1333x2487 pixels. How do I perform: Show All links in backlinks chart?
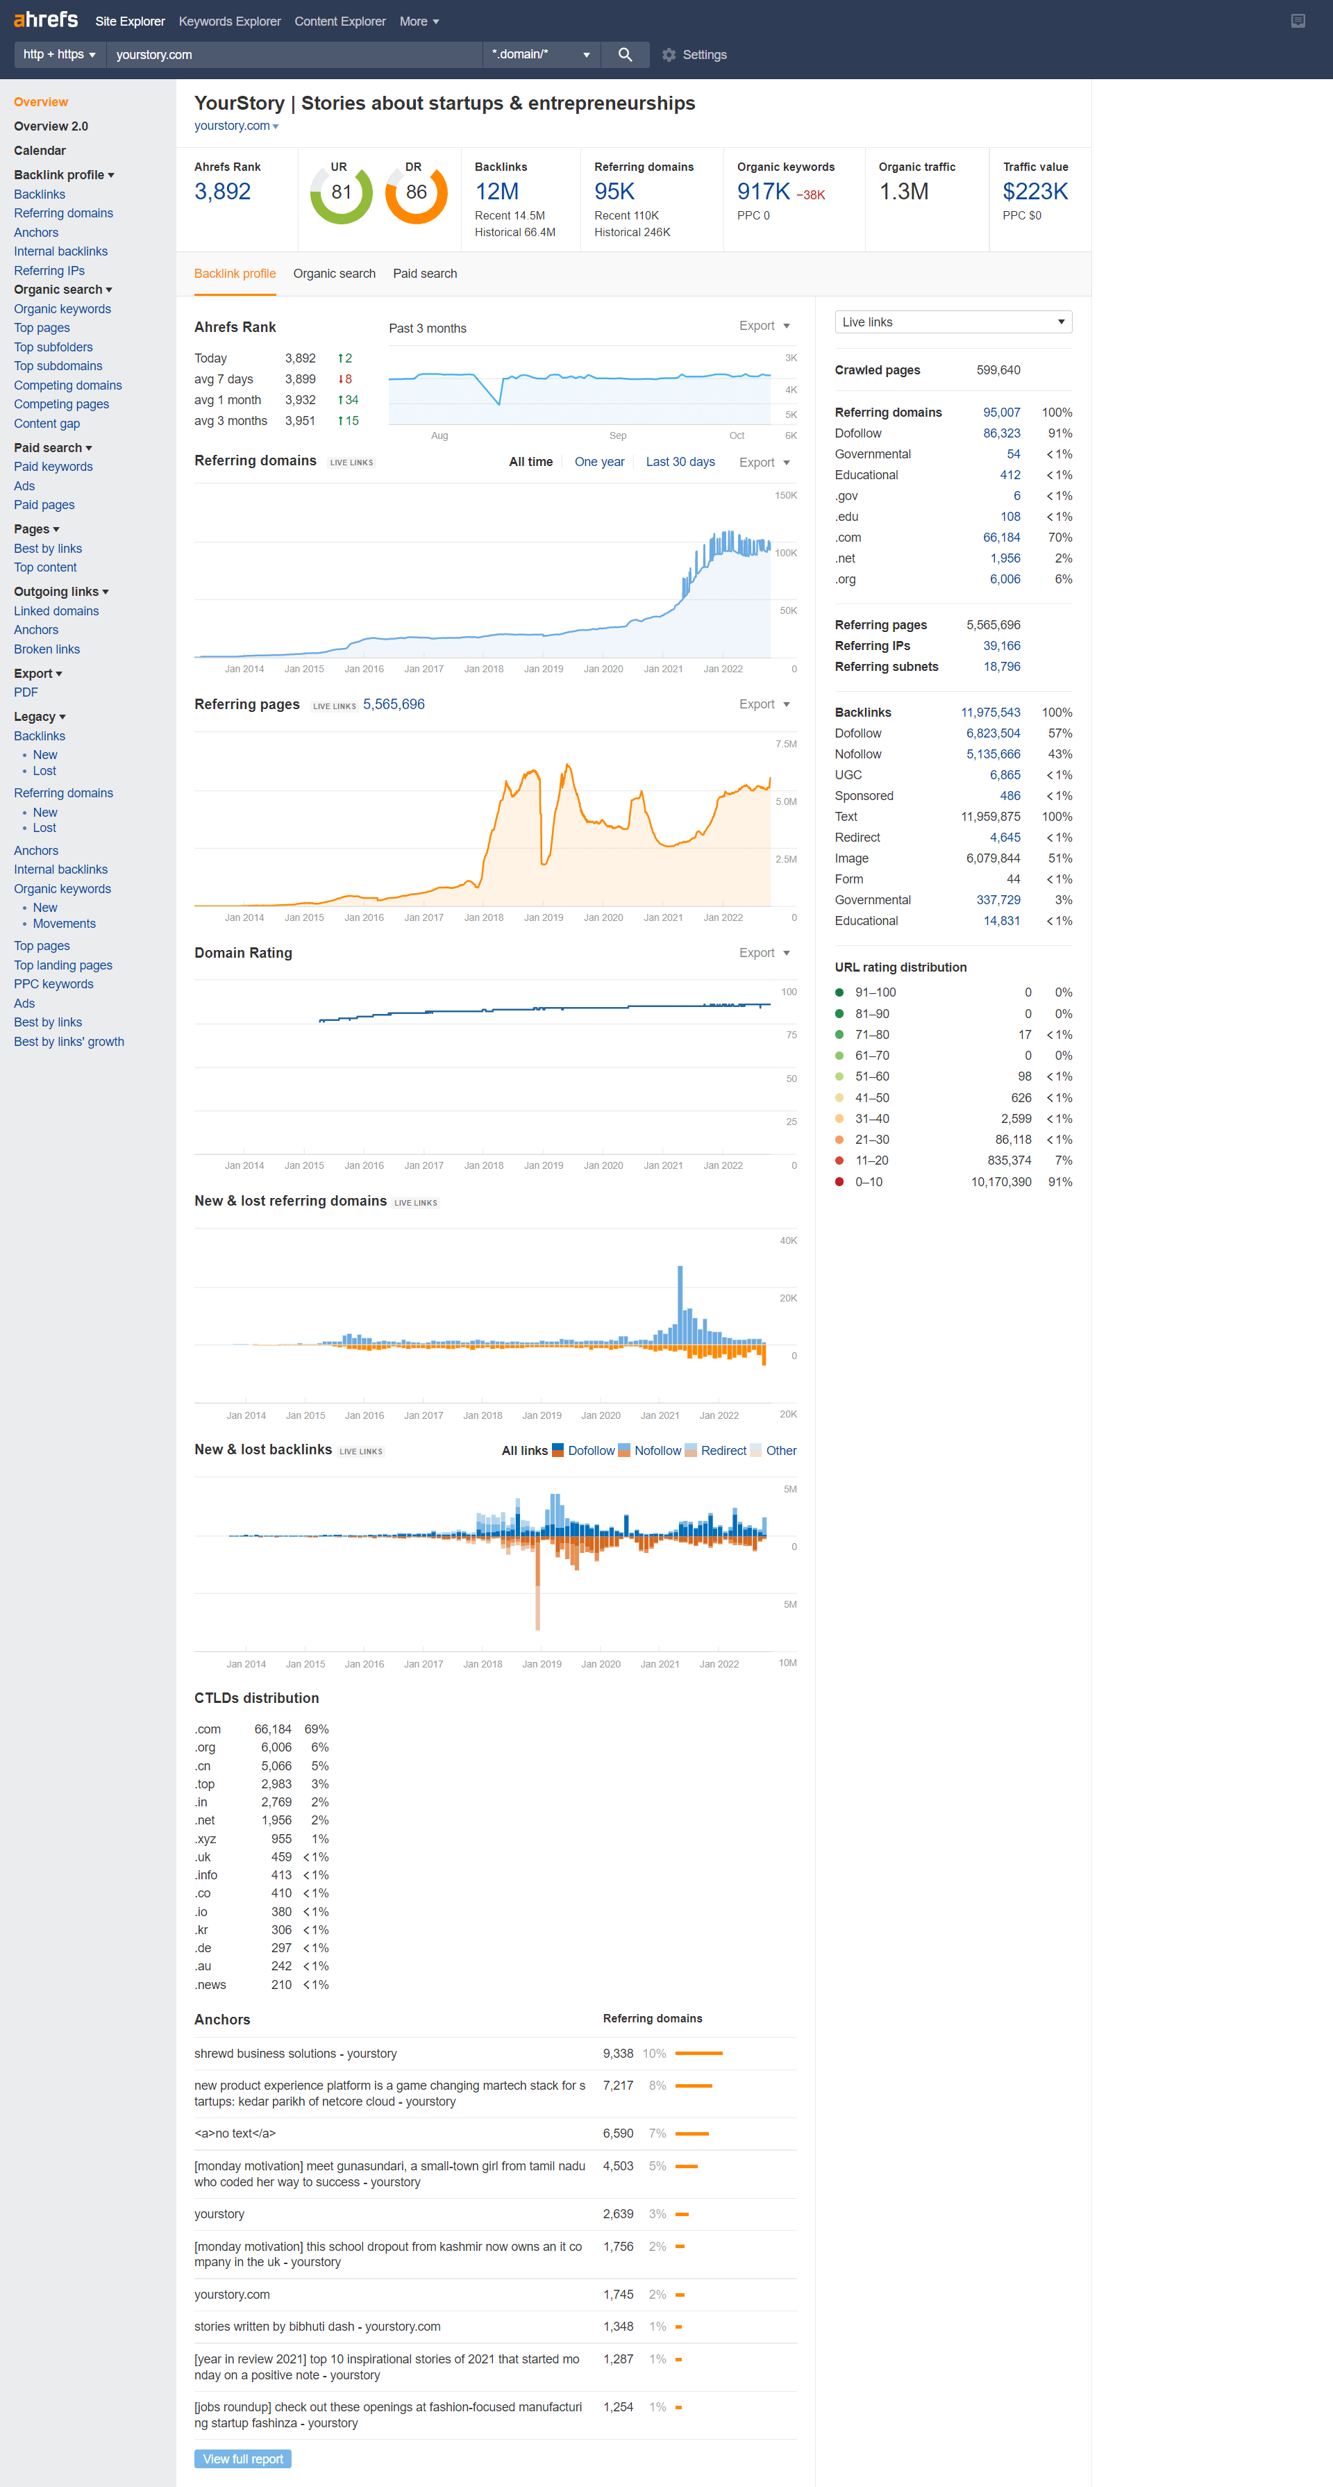(524, 1450)
